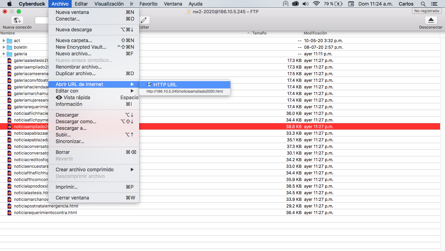Open the Crear archivo comprimido submenu
The width and height of the screenshot is (445, 251).
[94, 170]
